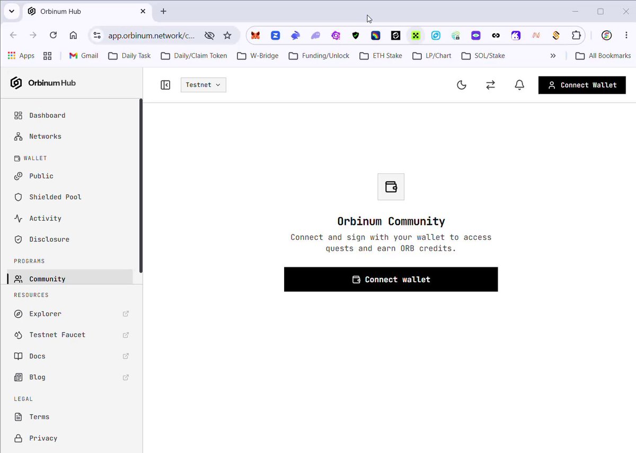Go to Networks in the sidebar
The width and height of the screenshot is (636, 453).
[x=70, y=136]
